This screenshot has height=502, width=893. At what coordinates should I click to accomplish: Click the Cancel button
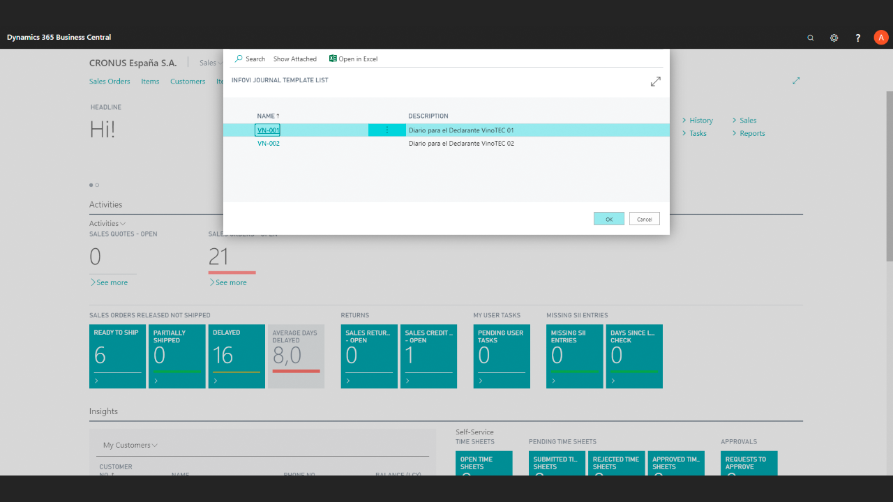[x=645, y=219]
